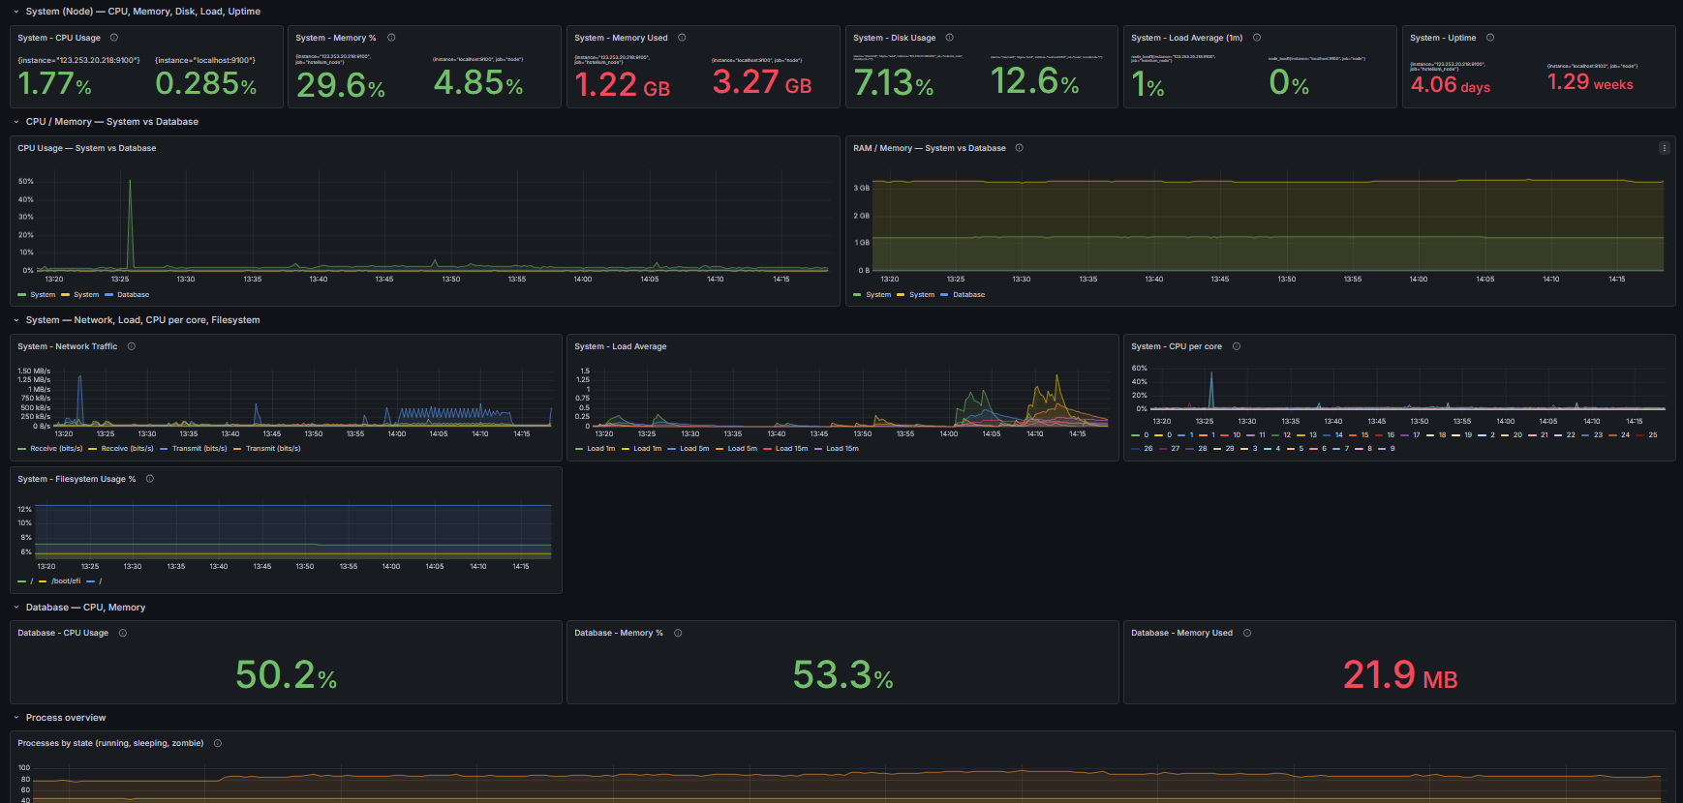Click info icon on System - Disk Usage
The image size is (1683, 803).
pos(950,38)
